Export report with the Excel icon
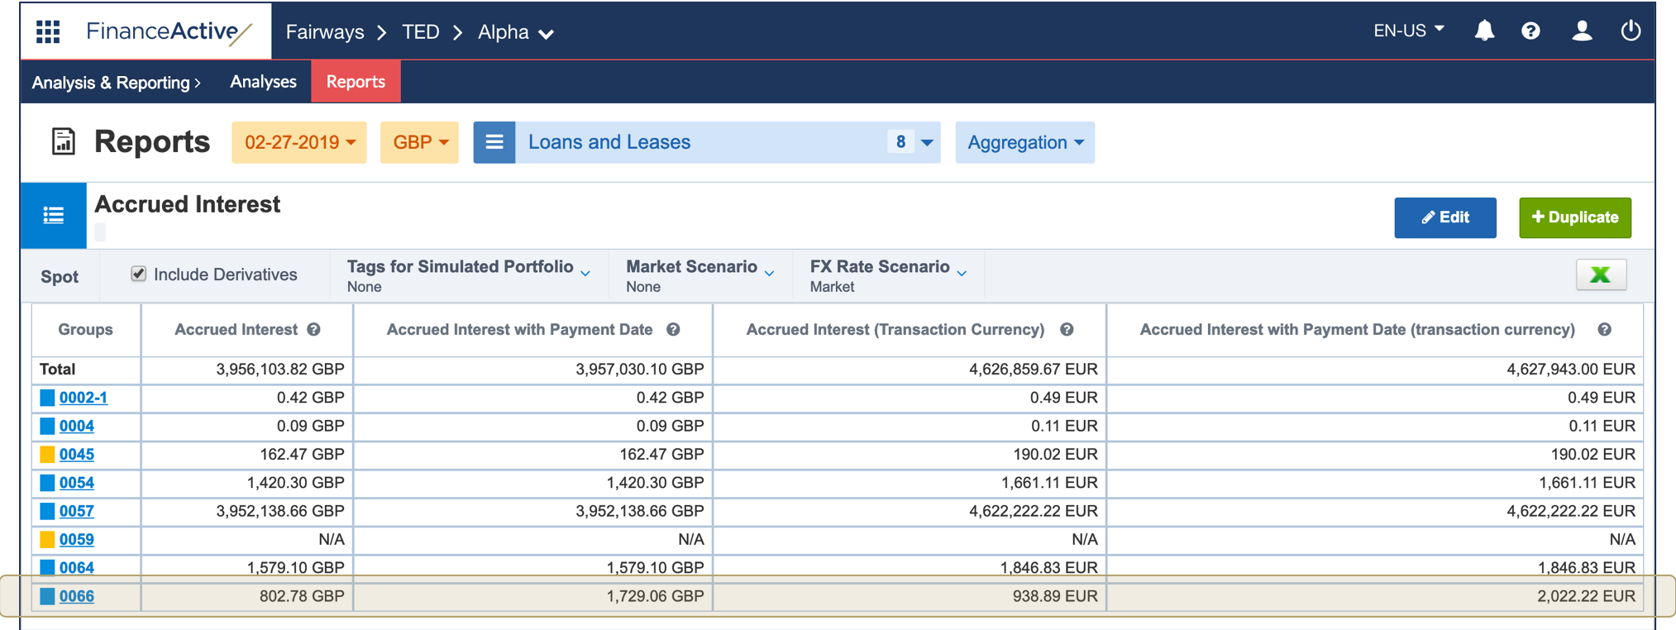Viewport: 1676px width, 630px height. coord(1601,275)
